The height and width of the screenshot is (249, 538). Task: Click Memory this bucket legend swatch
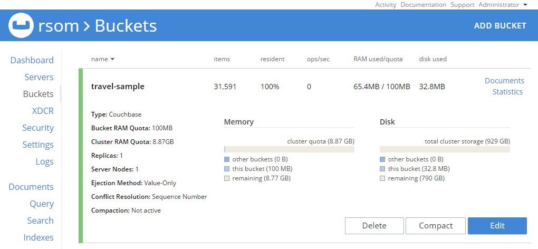click(226, 169)
